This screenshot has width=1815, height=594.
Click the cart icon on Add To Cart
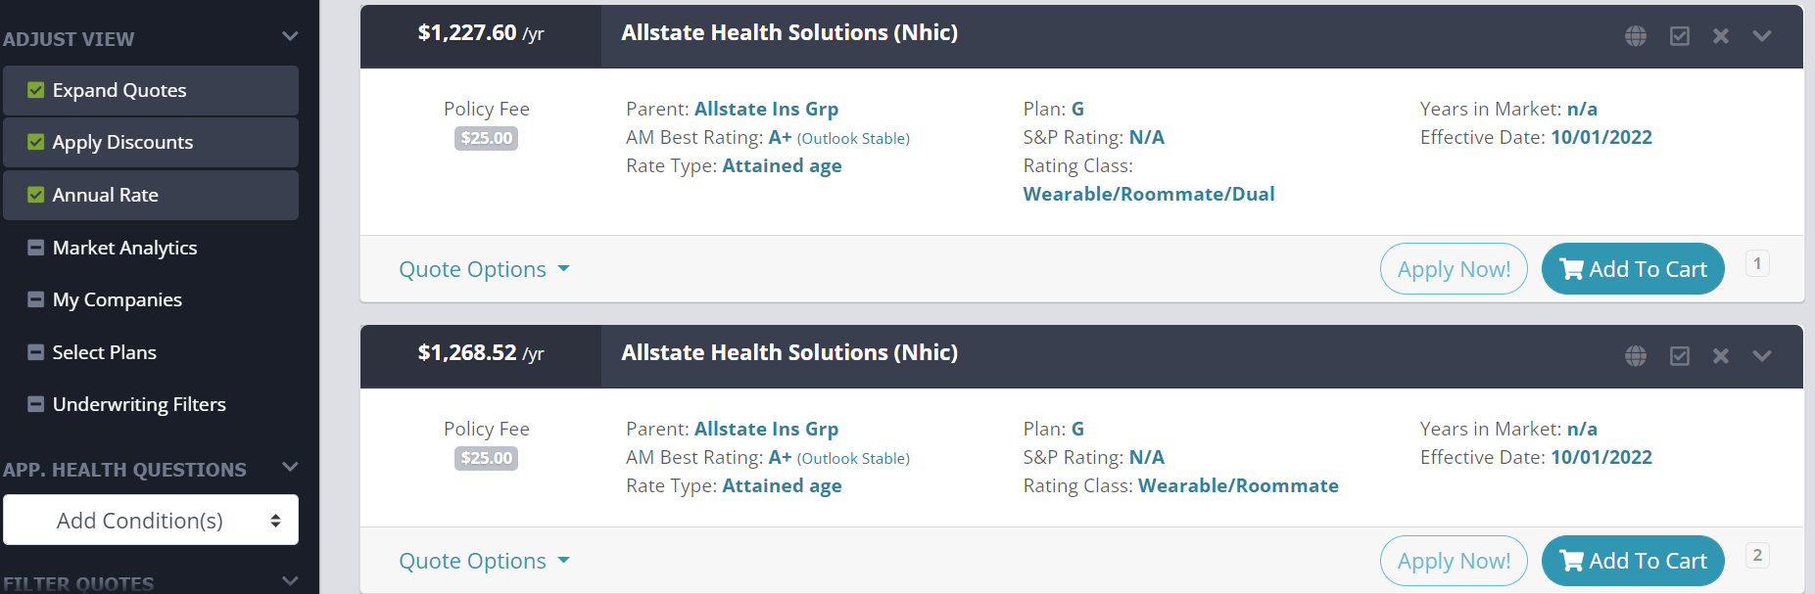[x=1573, y=268]
